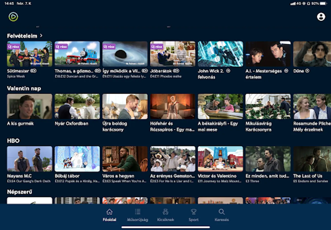The width and height of the screenshot is (331, 230).
Task: Tap Új rész badge on Sütimester thumbnail
Action: [x=14, y=47]
